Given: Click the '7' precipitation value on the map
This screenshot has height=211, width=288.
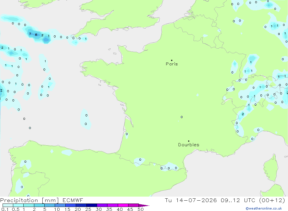Looking at the screenshot, I should coord(30,34).
